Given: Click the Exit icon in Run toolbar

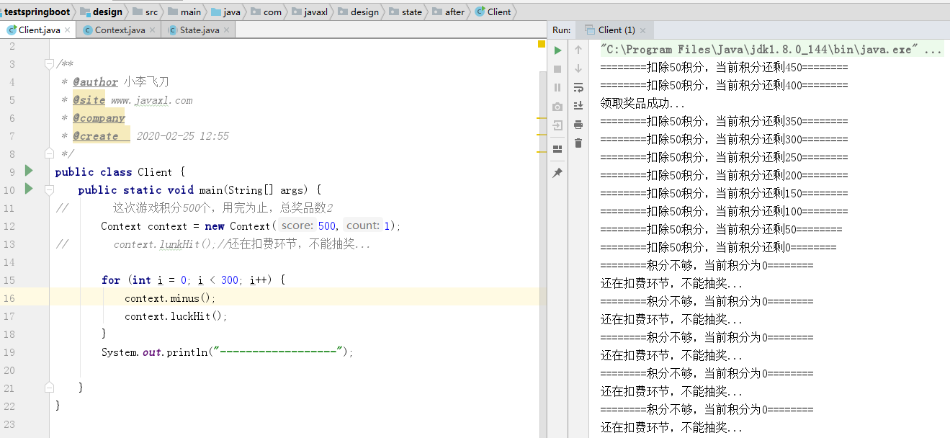Looking at the screenshot, I should [557, 125].
